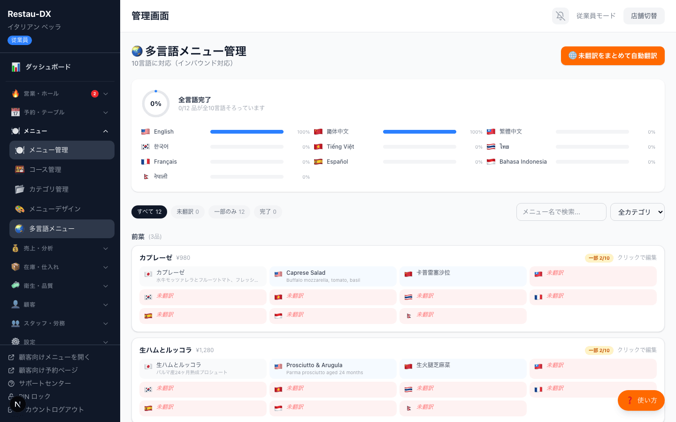This screenshot has height=422, width=676.
Task: Open the dashboard chart icon
Action: coord(16,67)
